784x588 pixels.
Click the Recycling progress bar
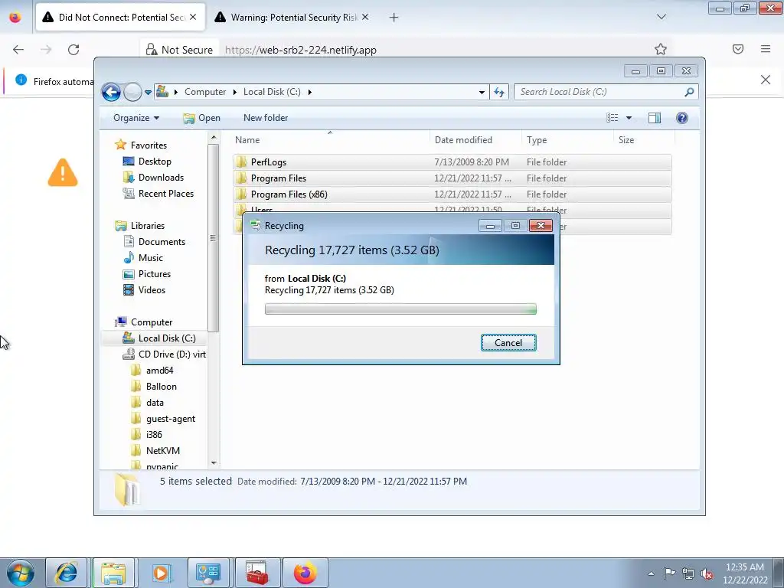(x=400, y=309)
